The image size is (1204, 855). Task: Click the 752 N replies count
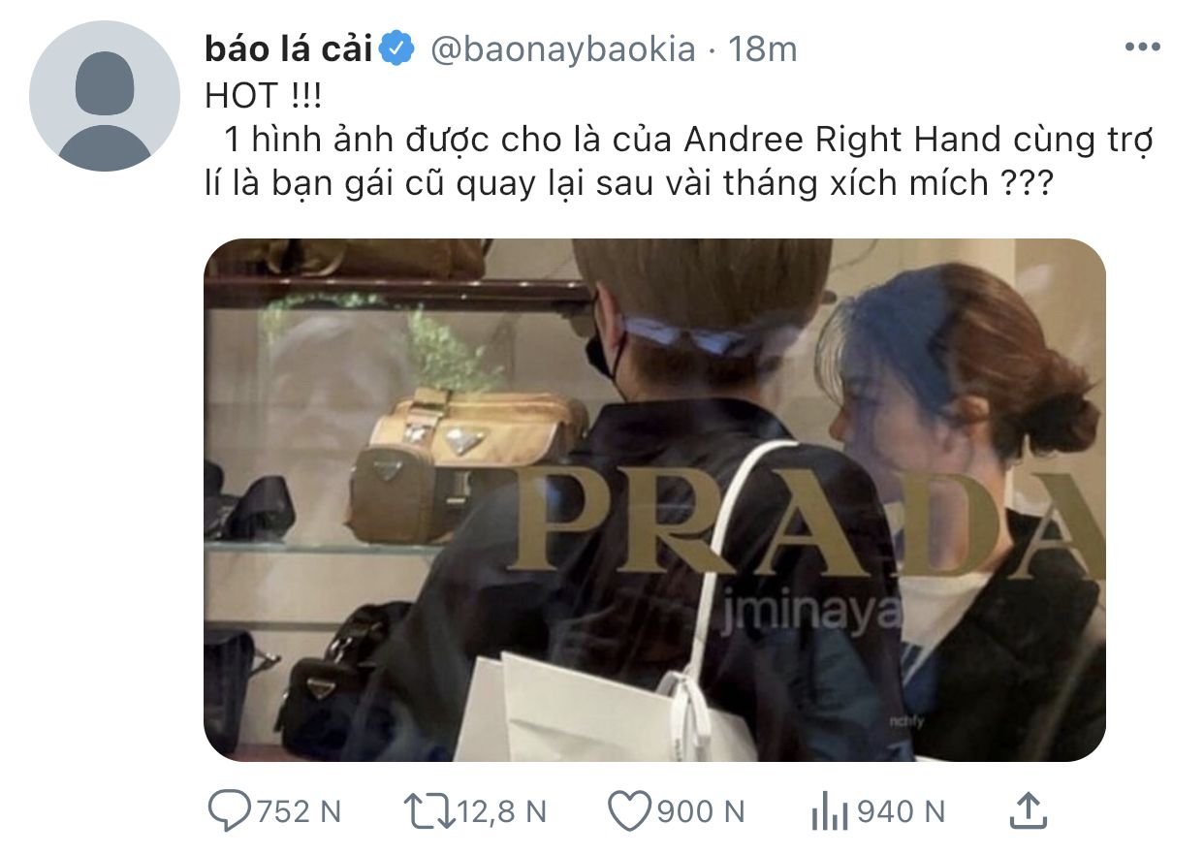[298, 811]
